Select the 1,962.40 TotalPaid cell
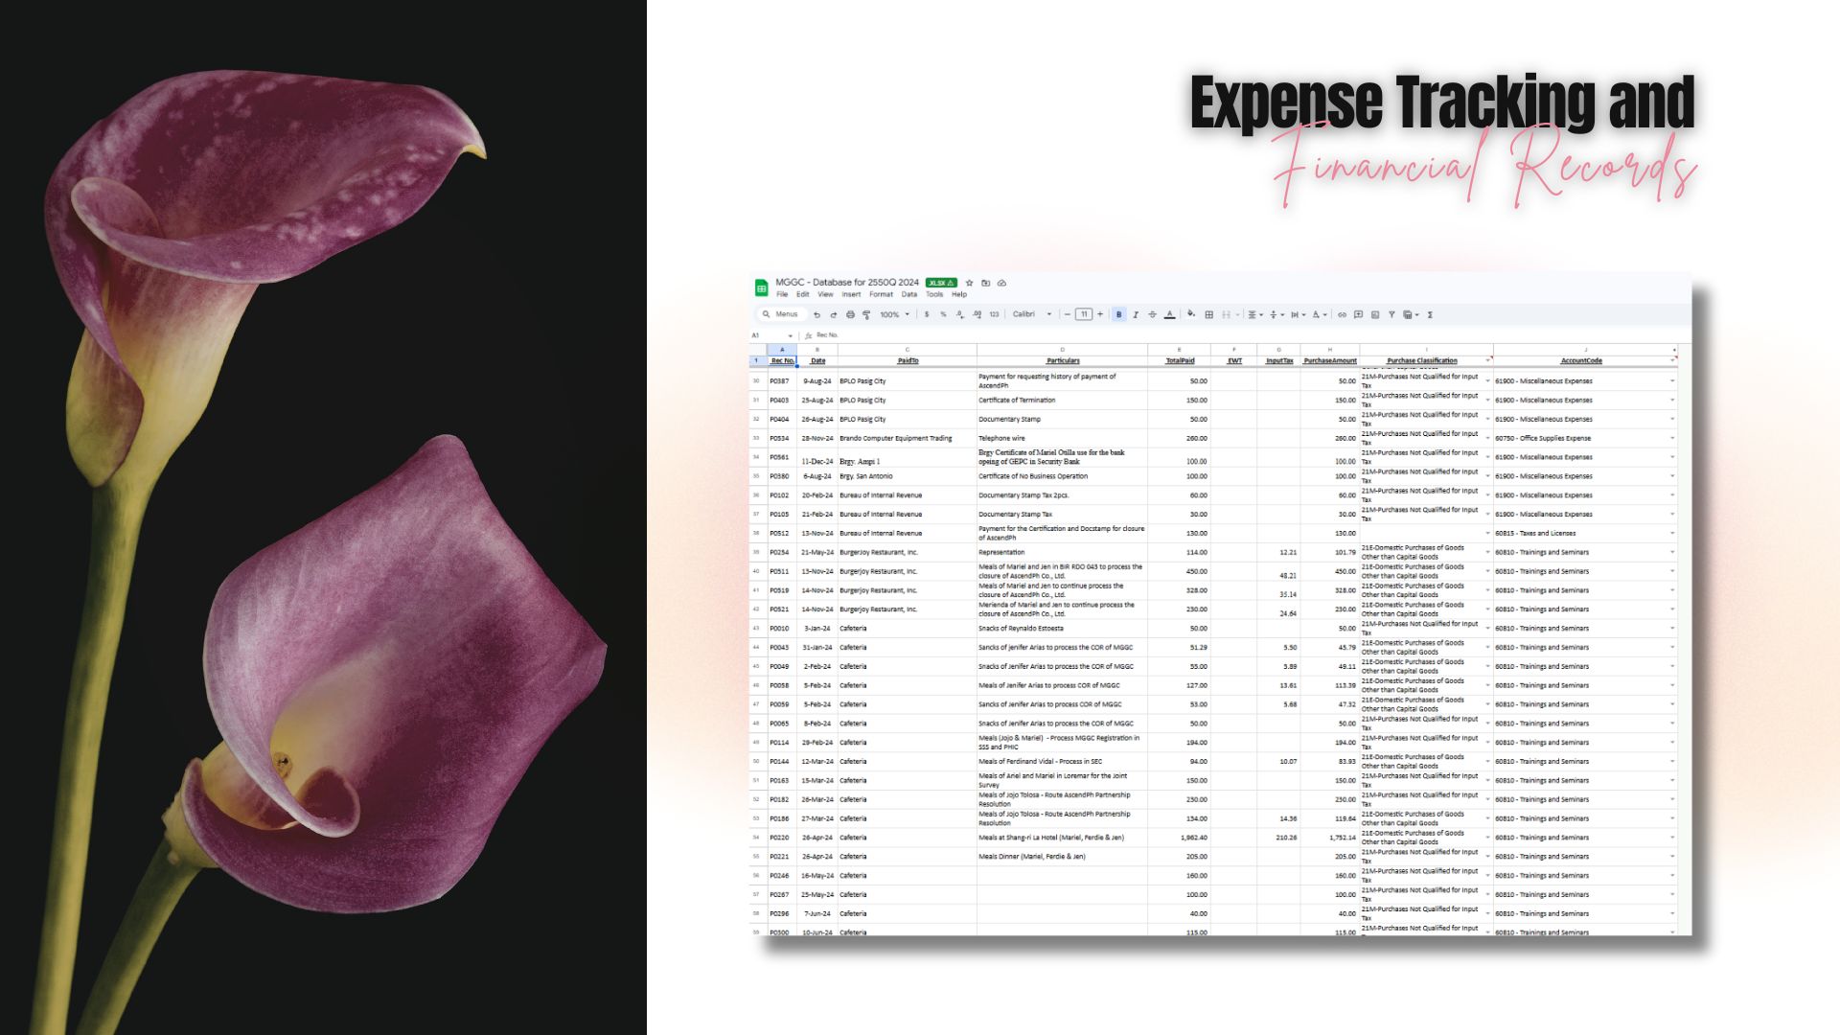The height and width of the screenshot is (1035, 1840). tap(1180, 838)
